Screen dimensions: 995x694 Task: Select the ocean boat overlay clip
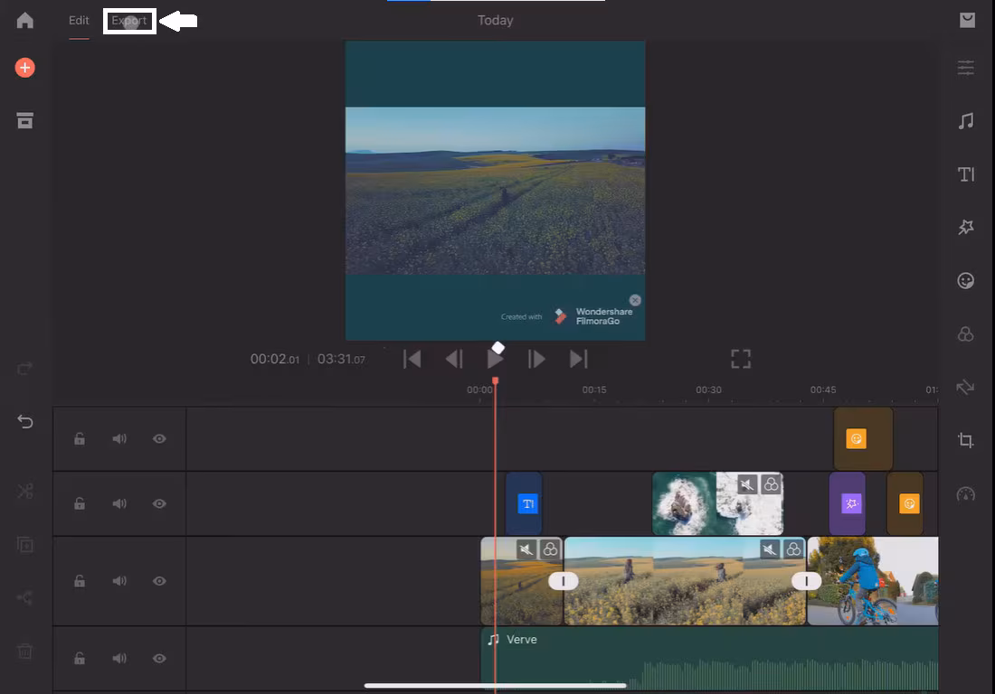click(x=717, y=504)
